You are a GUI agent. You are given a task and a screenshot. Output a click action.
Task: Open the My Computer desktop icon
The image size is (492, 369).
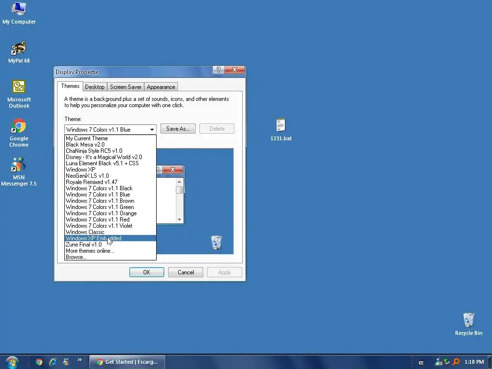tap(19, 12)
